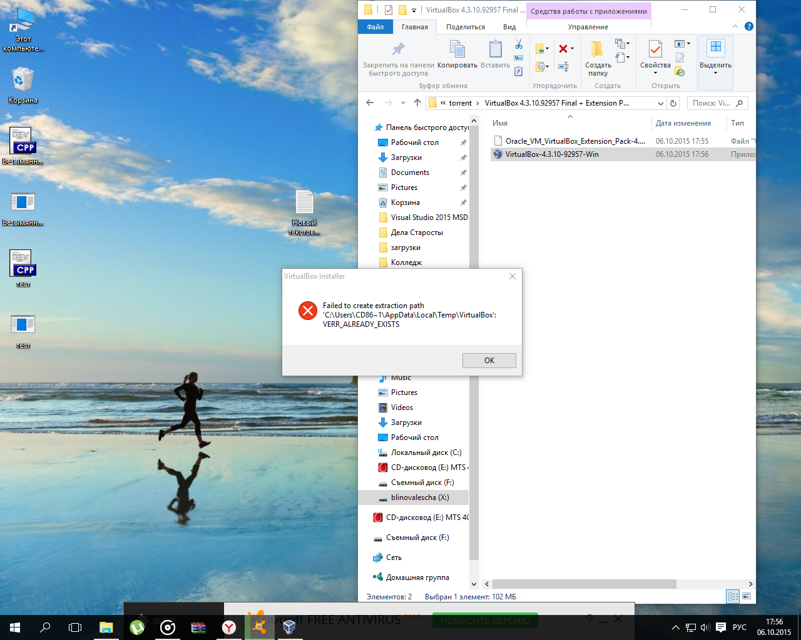Open 'Visual Studio 2015 MSD' folder in navigation pane
This screenshot has width=801, height=640.
pyautogui.click(x=423, y=217)
